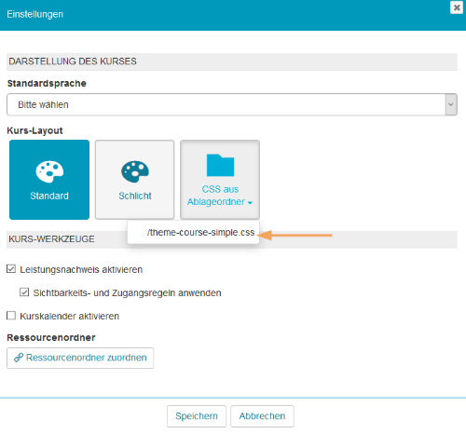Click the Abbrechen button
Viewport: 466px width, 434px height.
tap(262, 416)
